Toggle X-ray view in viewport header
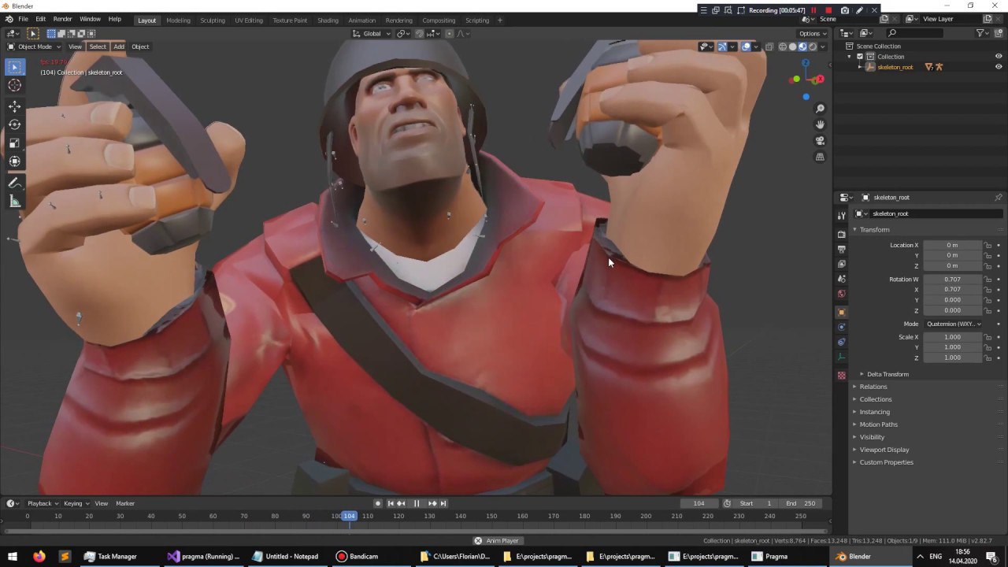 click(x=770, y=46)
